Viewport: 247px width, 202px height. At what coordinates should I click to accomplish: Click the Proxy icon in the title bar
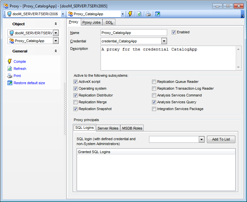6,6
